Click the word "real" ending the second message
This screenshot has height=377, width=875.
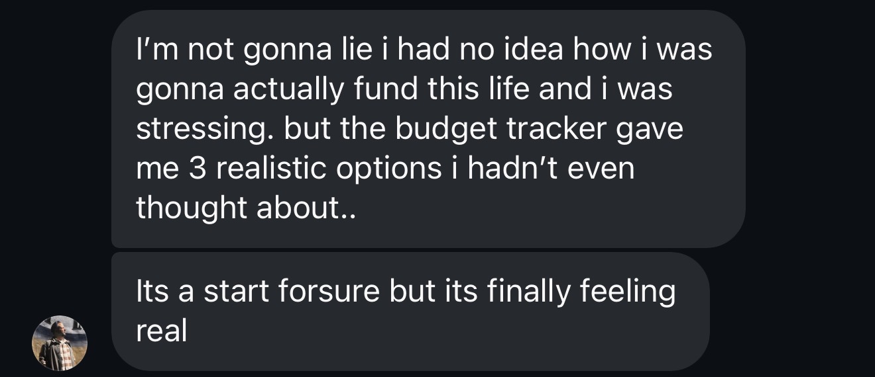(x=161, y=331)
